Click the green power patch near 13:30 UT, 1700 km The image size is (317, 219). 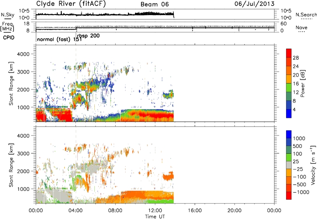[x=168, y=94]
